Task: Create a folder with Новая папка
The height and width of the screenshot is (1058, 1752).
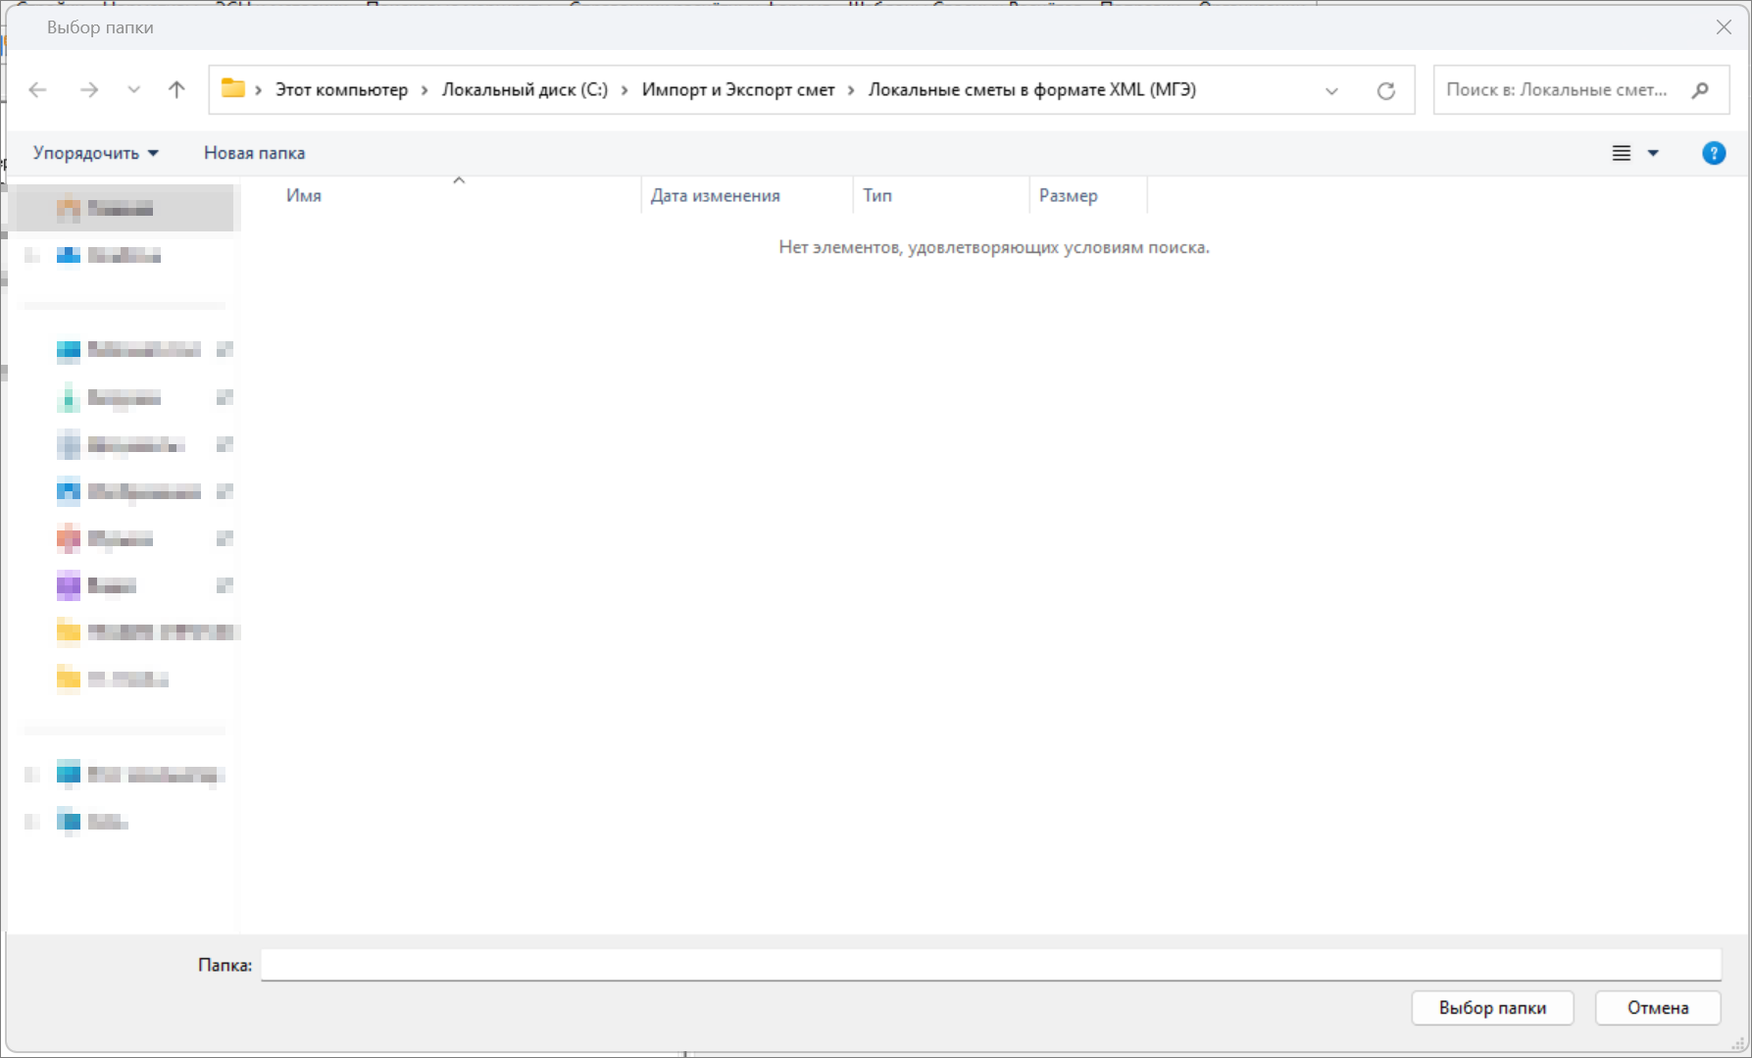Action: [254, 153]
